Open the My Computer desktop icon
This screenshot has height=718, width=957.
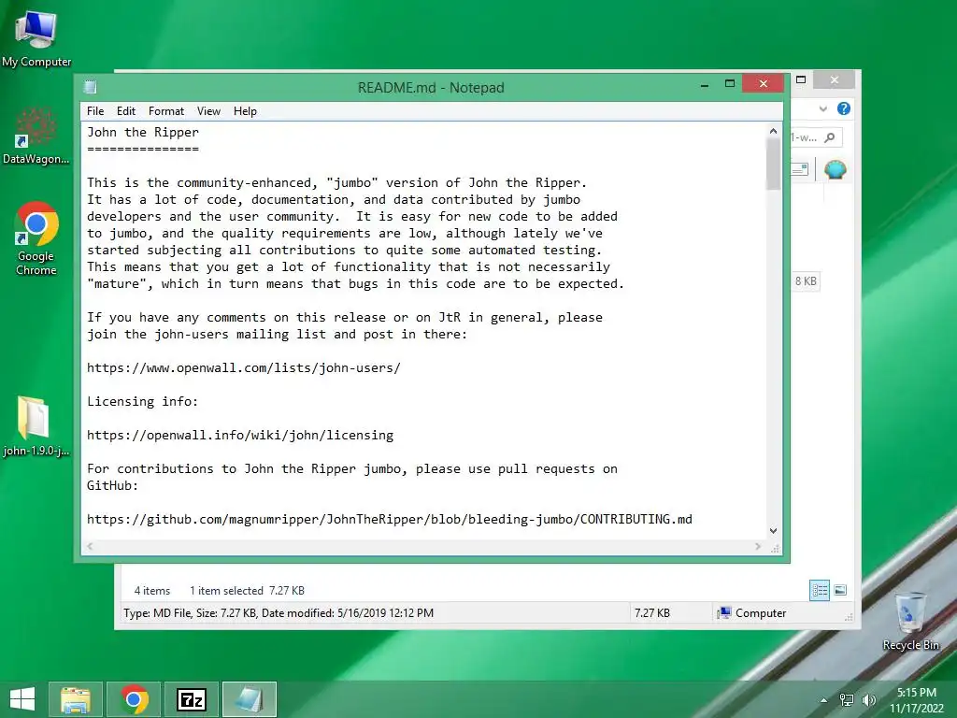36,37
